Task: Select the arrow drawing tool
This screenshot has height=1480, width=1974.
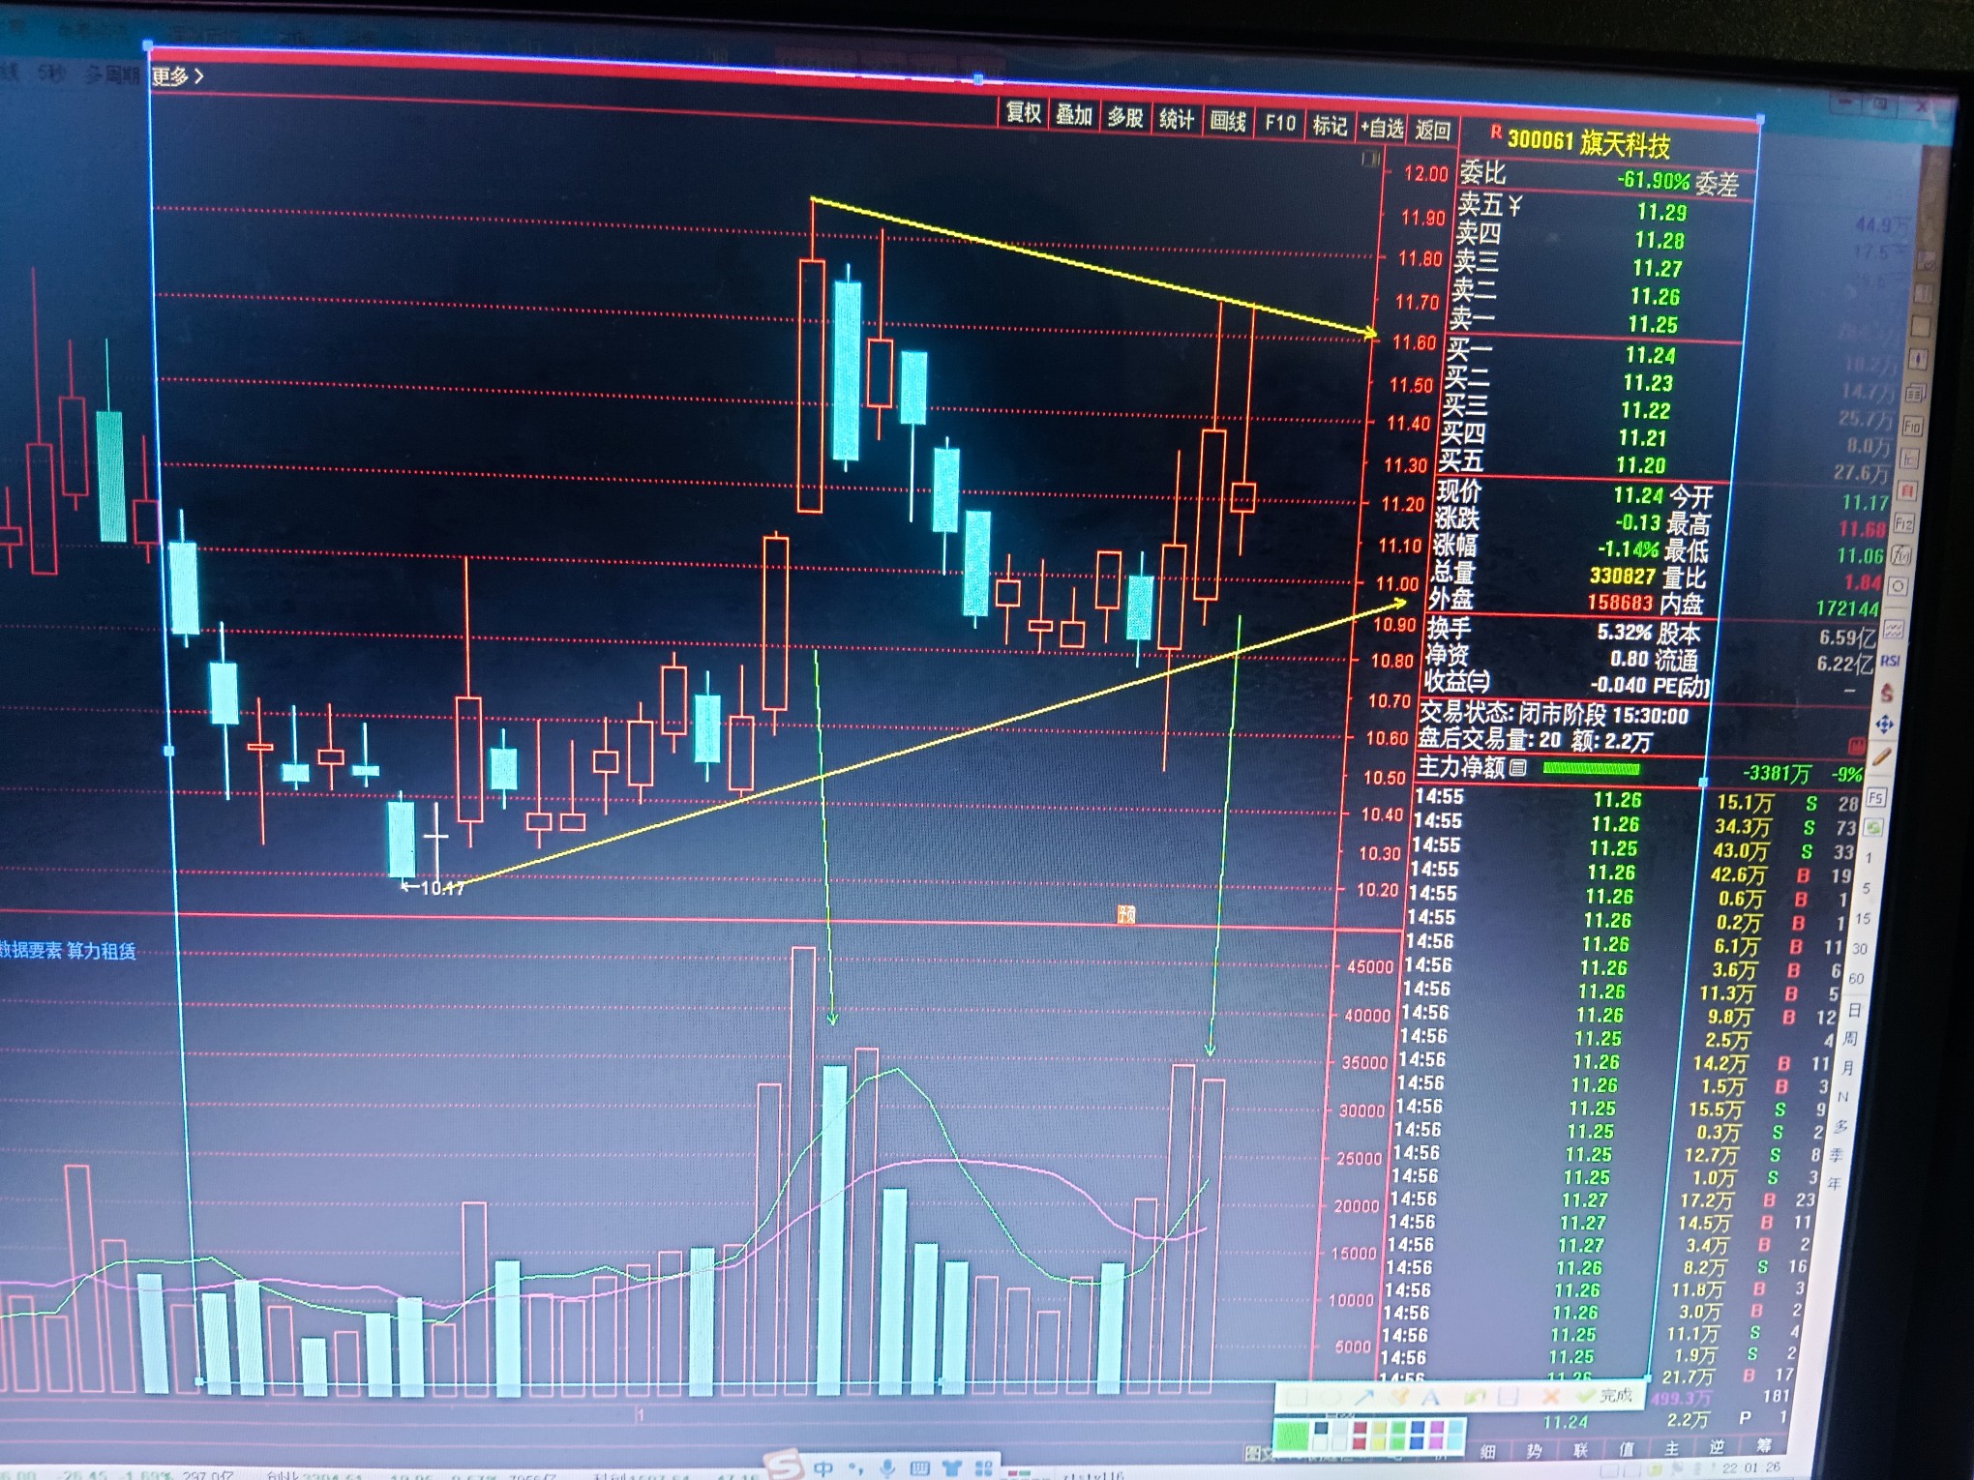Action: click(1363, 1397)
